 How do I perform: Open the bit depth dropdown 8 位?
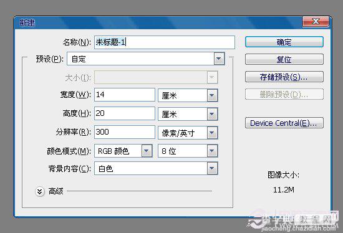pos(188,151)
